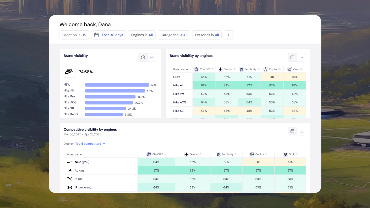The height and width of the screenshot is (208, 370).
Task: Select table view for Brand visibility by engines
Action: point(292,57)
